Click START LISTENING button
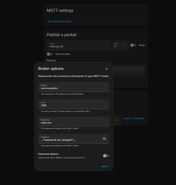176x185 pixels. point(133,118)
